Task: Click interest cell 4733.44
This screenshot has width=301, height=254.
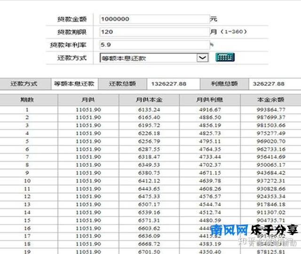Action: [x=210, y=157]
